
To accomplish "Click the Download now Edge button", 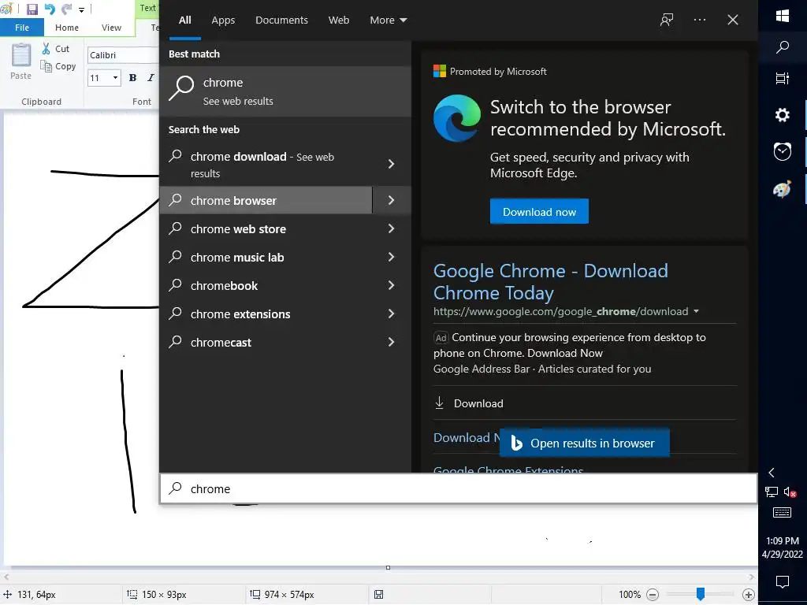I will pyautogui.click(x=539, y=211).
